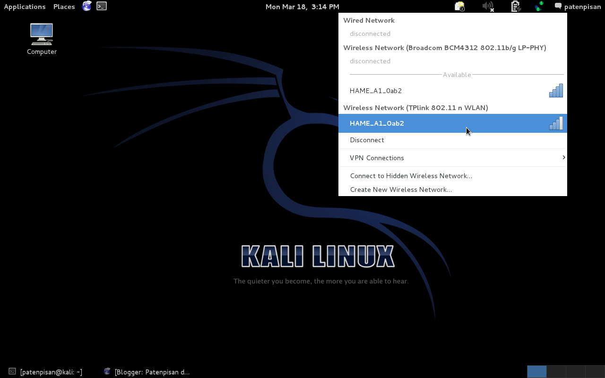Screen dimensions: 605x378
Task: Choose Create New Wireless Network
Action: pos(453,189)
